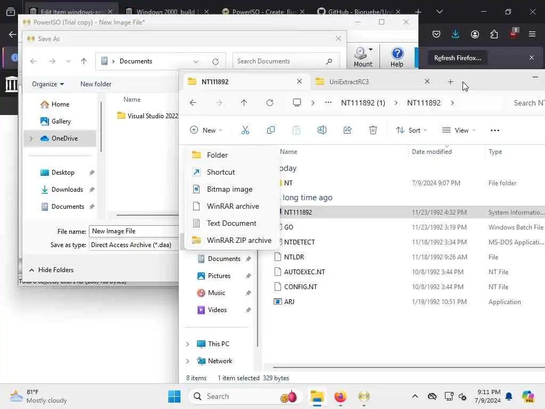The image size is (545, 409).
Task: Click the Paste clipboard icon in Explorer toolbar
Action: click(x=296, y=130)
